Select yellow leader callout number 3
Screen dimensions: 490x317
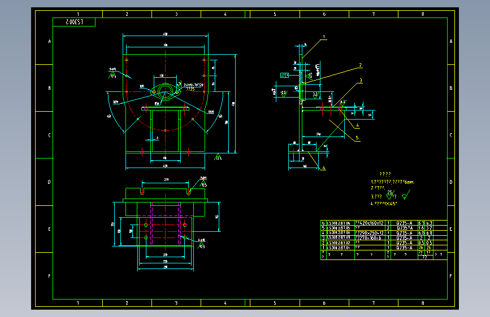pos(361,81)
